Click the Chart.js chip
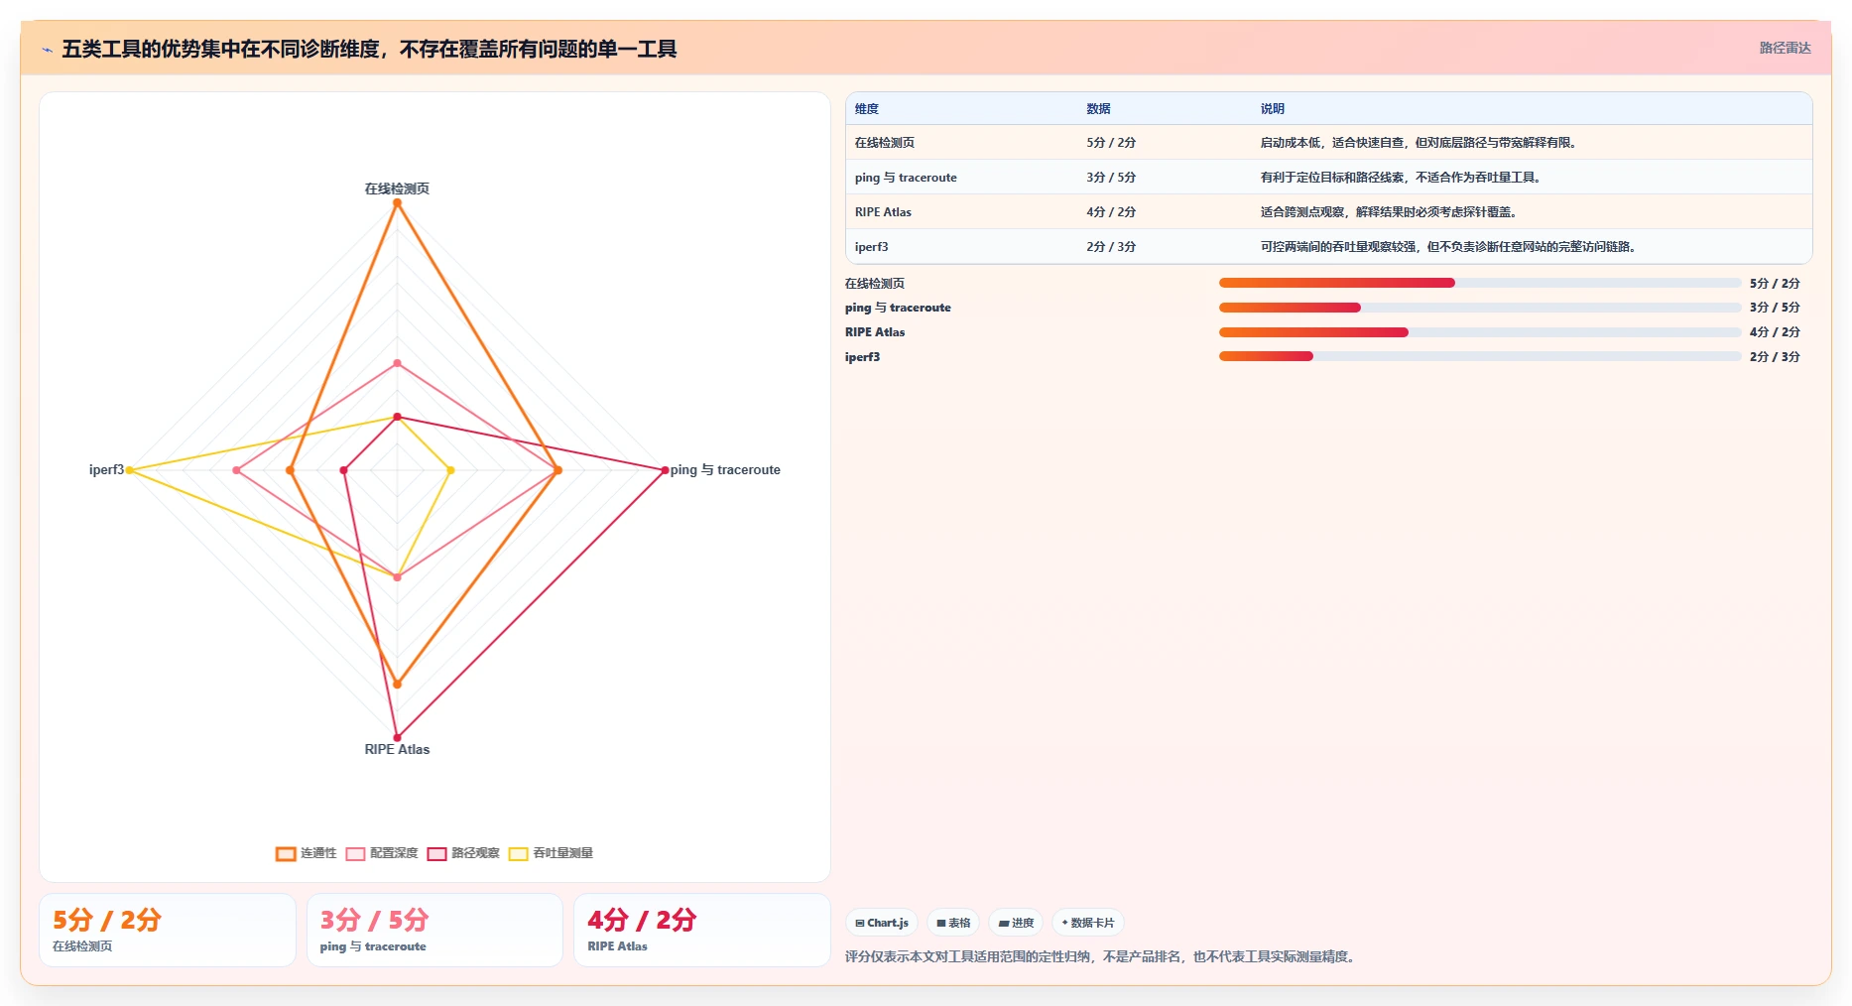The height and width of the screenshot is (1006, 1852). click(882, 923)
